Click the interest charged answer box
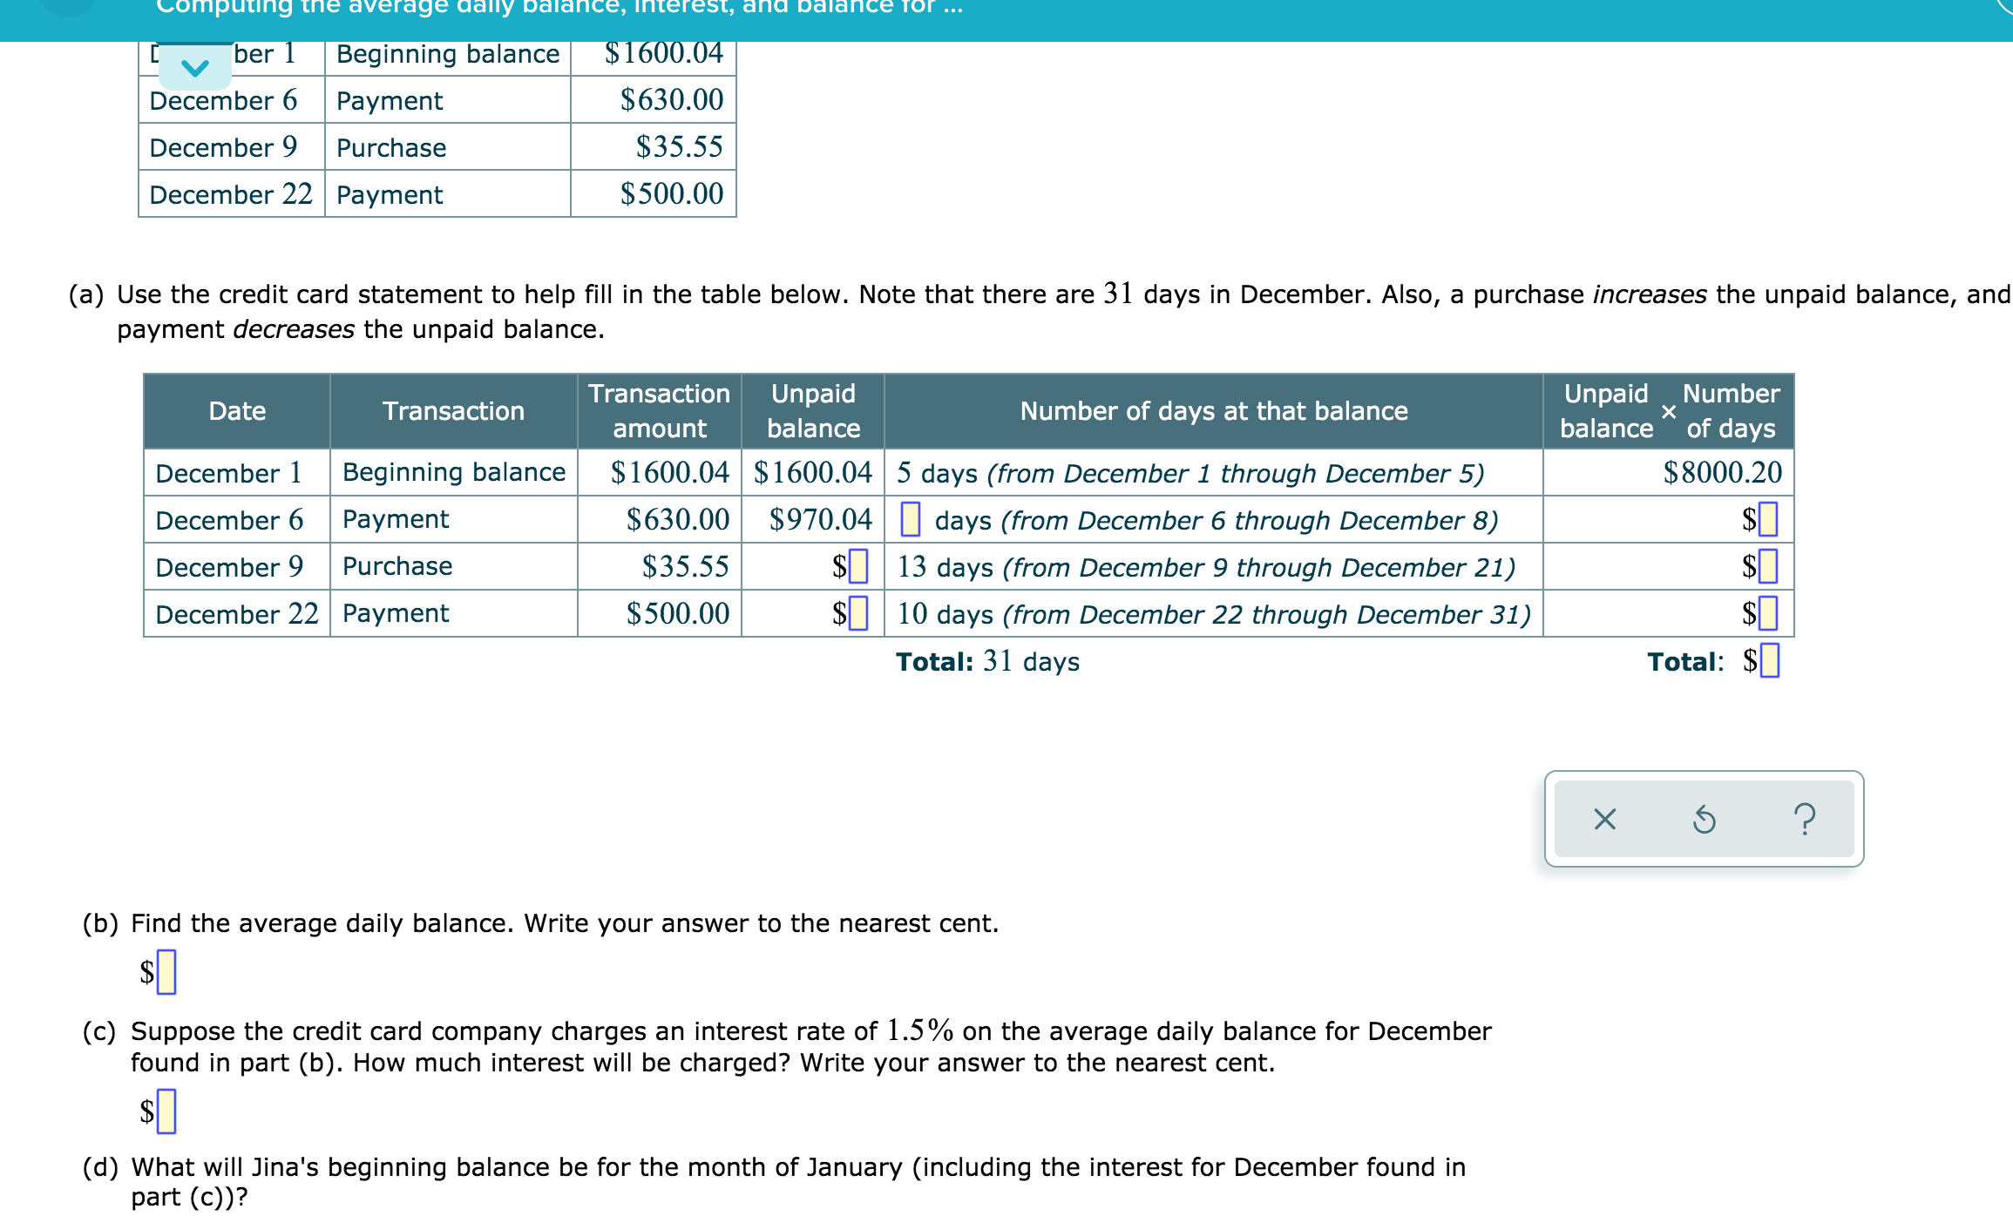The width and height of the screenshot is (2013, 1216). pos(166,1111)
